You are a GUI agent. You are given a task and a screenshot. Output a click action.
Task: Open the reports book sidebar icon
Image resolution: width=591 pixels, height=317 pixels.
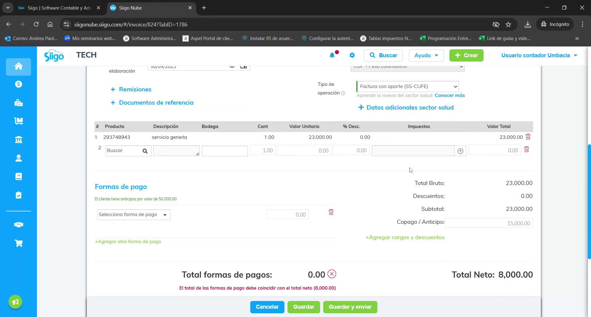18,176
